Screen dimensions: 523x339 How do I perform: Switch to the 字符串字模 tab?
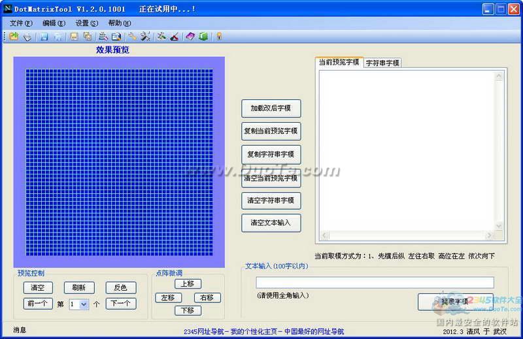[x=382, y=63]
